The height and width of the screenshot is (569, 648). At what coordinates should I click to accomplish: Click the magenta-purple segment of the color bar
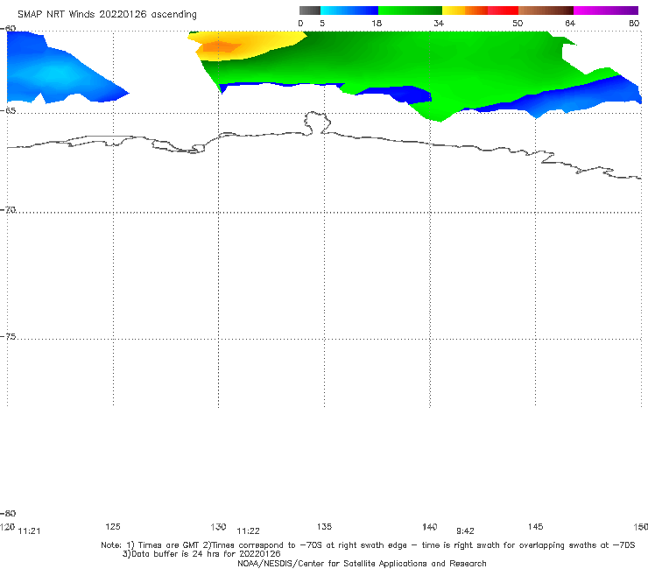click(606, 11)
